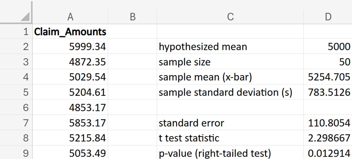Select cell containing 4853.17
This screenshot has width=352, height=159.
(70, 108)
